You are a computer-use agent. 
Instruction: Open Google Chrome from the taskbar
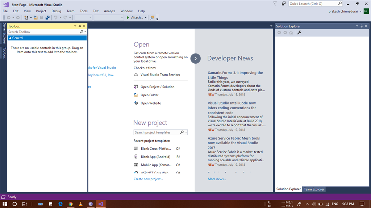[x=71, y=204]
